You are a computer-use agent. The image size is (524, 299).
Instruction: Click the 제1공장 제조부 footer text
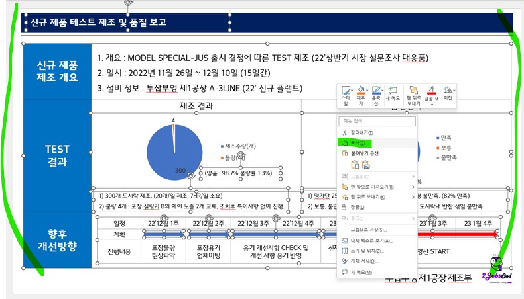(445, 278)
